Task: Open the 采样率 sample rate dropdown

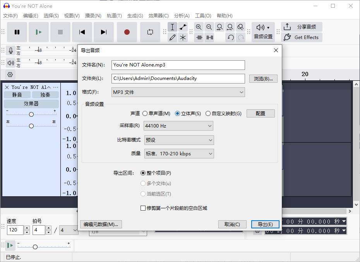Action: (178, 126)
